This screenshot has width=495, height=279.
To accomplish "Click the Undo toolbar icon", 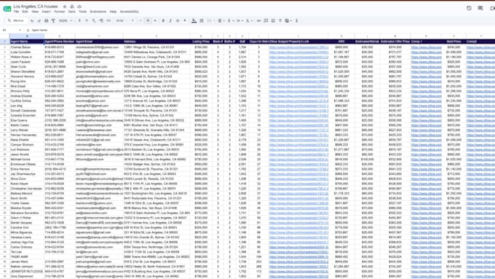I will click(x=32, y=21).
